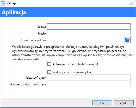Confirm dialog with Ok button

tap(102, 103)
